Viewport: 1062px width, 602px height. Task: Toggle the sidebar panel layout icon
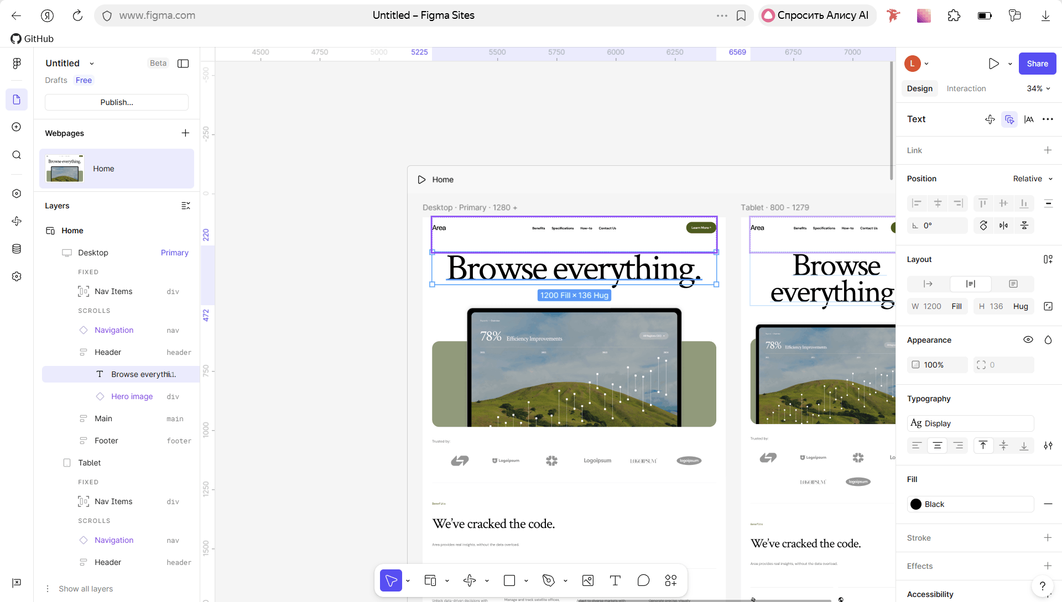click(x=183, y=64)
